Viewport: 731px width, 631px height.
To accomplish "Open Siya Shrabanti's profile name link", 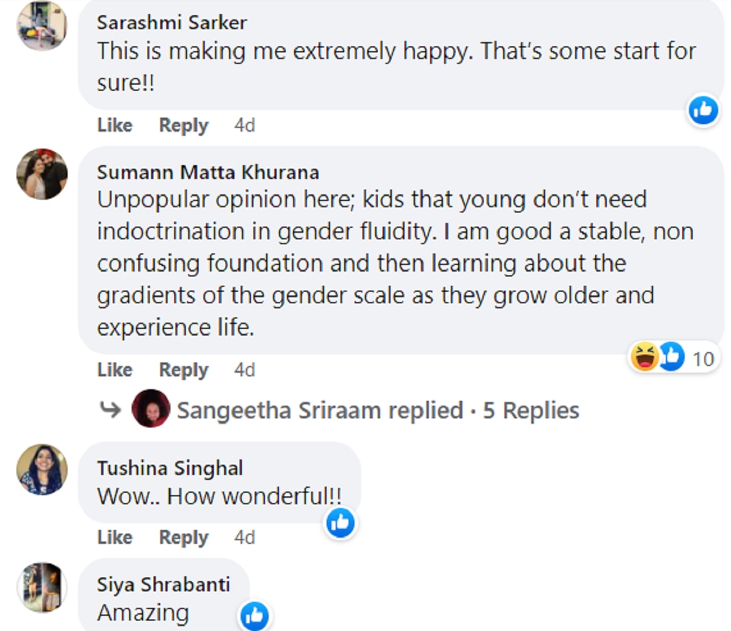I will pyautogui.click(x=163, y=585).
